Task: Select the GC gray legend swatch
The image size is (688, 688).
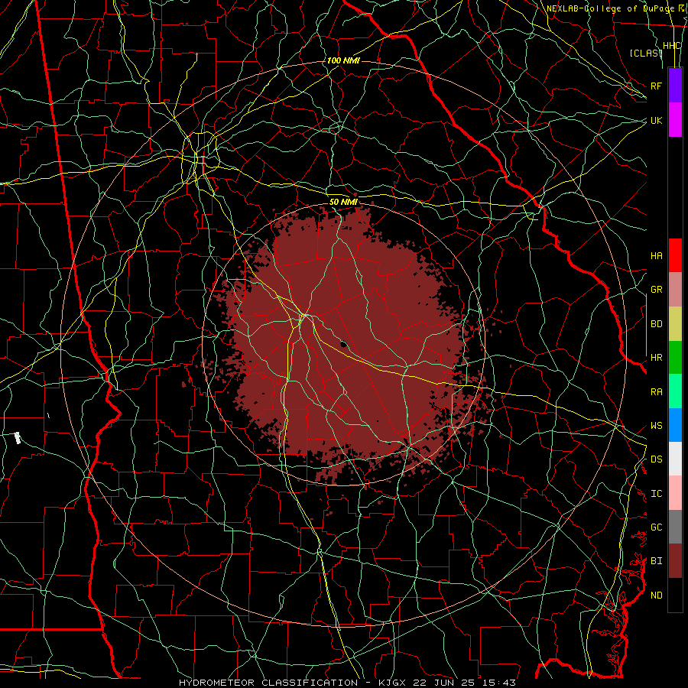Action: click(x=675, y=527)
